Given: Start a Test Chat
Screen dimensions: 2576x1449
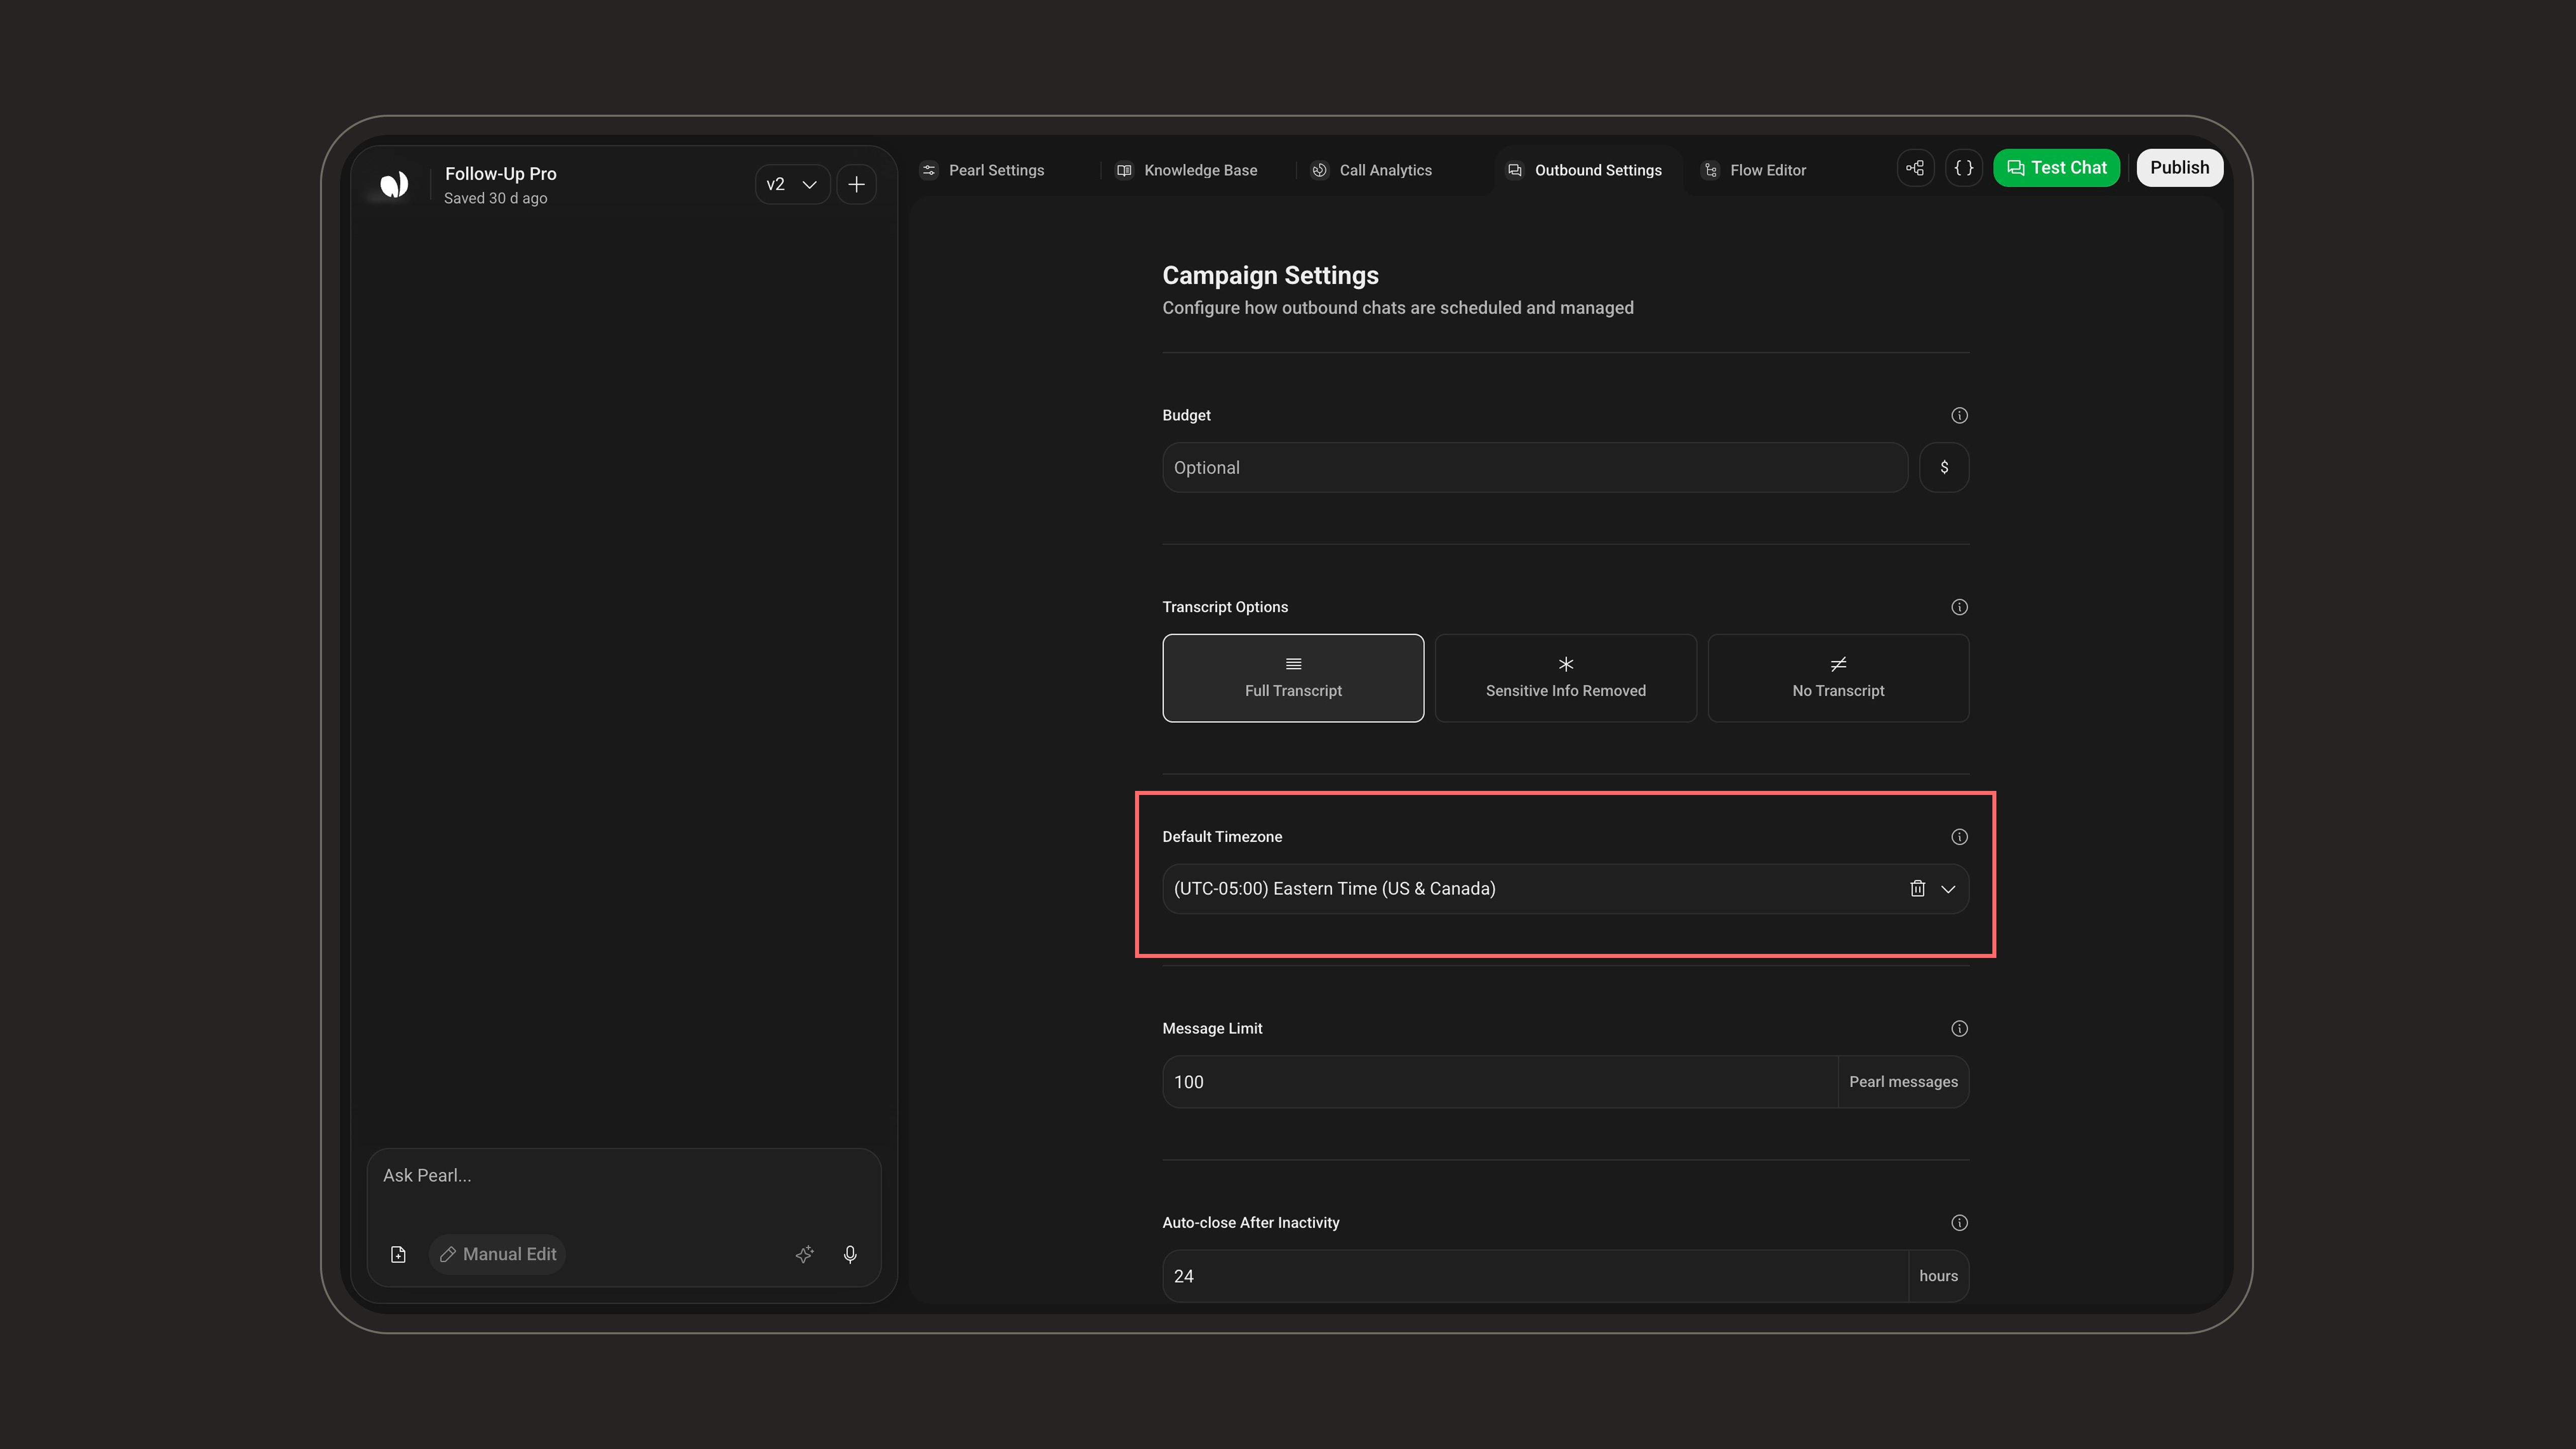Looking at the screenshot, I should (x=2056, y=168).
